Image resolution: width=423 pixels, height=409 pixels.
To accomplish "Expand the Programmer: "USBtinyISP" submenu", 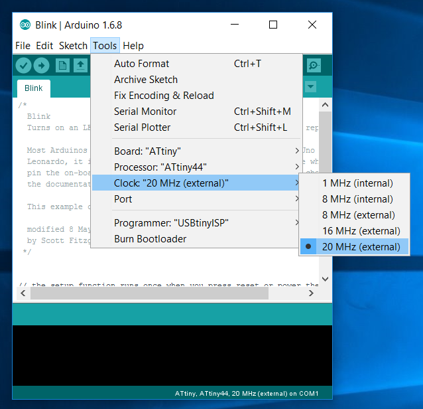I will (197, 223).
